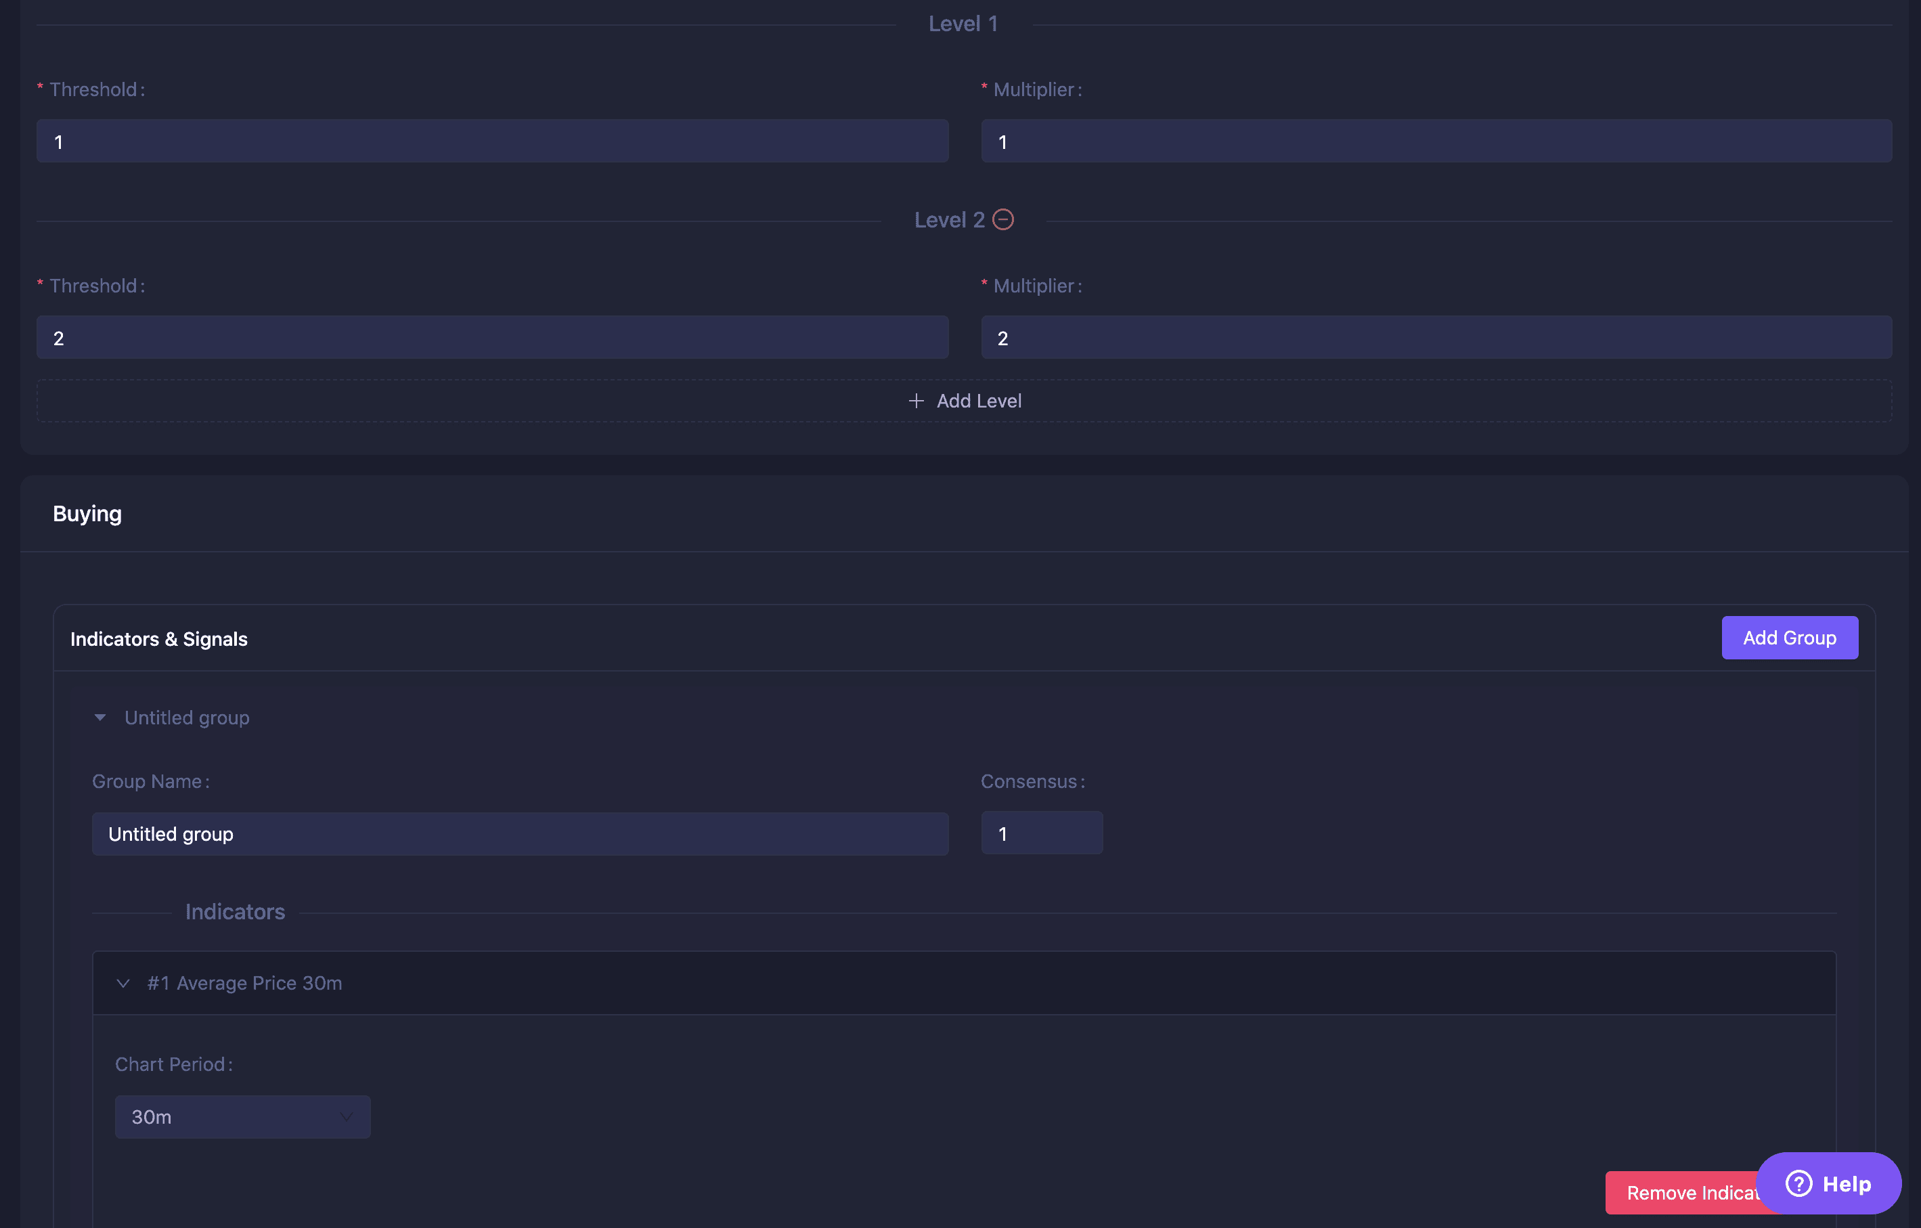Click the Buying section header
Image resolution: width=1921 pixels, height=1228 pixels.
click(85, 512)
